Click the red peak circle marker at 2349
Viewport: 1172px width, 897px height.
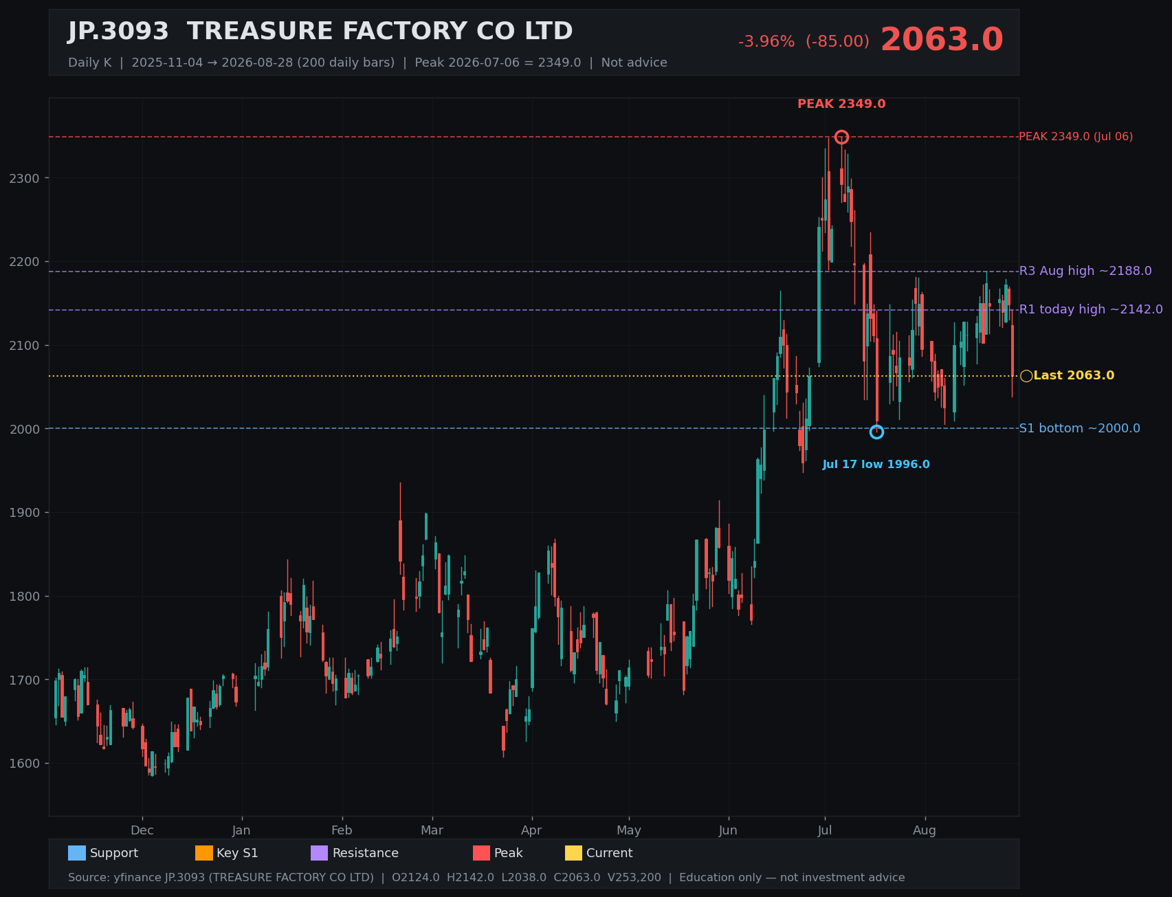[841, 137]
